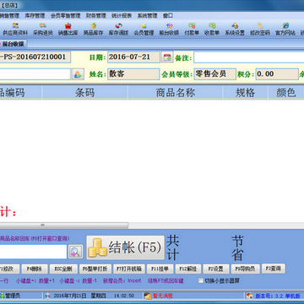The width and height of the screenshot is (304, 304).
Task: Click the F6整单打折 button
Action: 95,269
